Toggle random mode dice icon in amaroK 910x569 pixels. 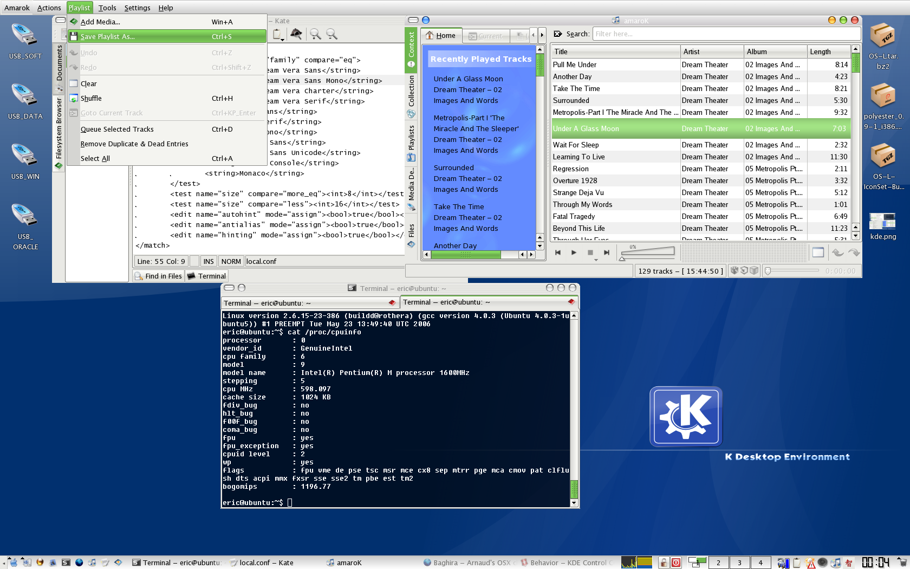pyautogui.click(x=734, y=270)
